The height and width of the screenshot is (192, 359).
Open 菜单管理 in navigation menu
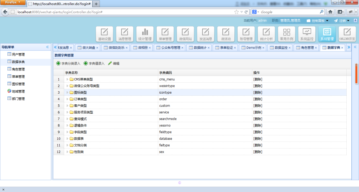click(x=18, y=77)
